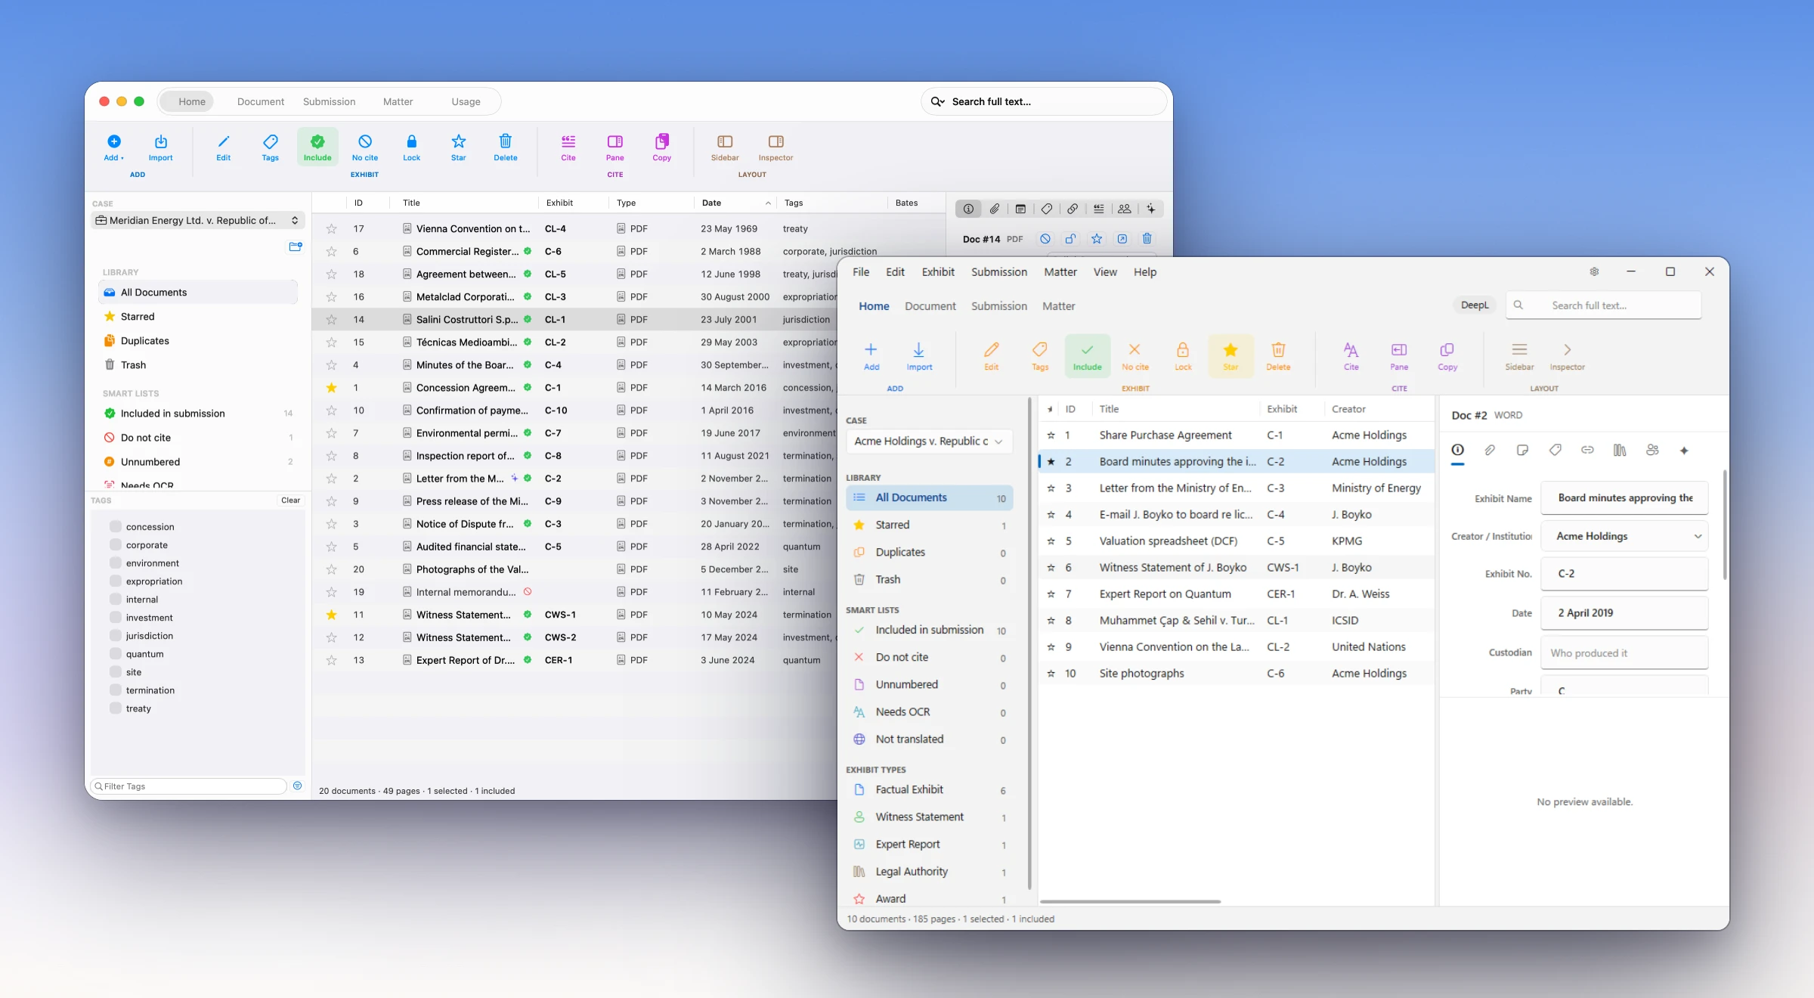Toggle the Sidebar layout button in Mac toolbar

tap(725, 147)
